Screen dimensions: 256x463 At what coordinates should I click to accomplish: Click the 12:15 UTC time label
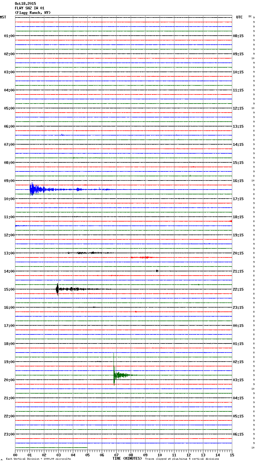(x=238, y=108)
